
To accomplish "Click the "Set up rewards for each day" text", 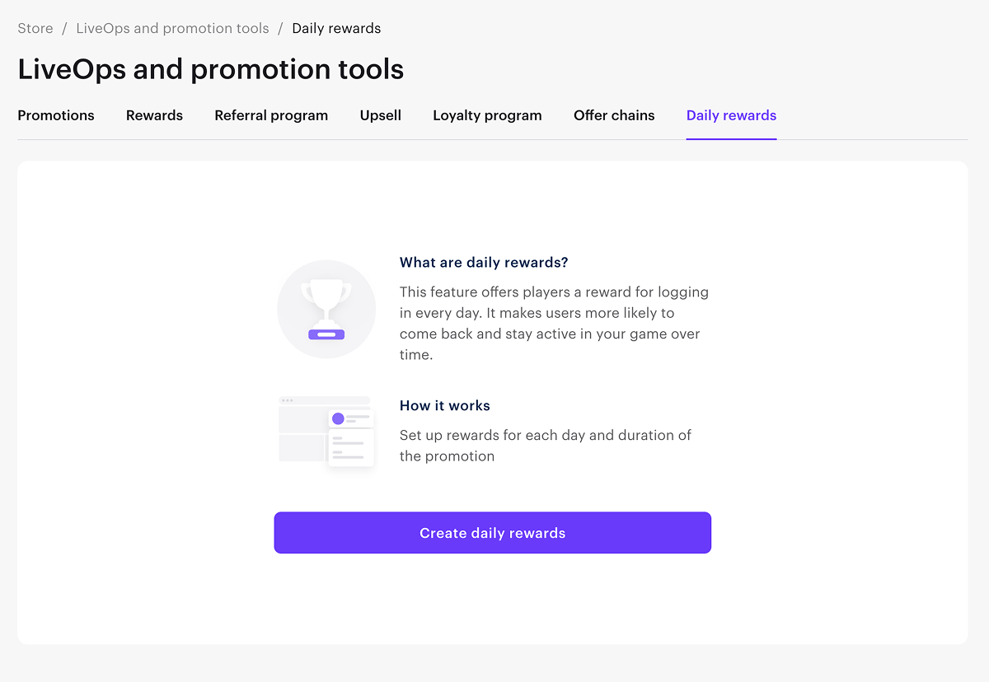I will coord(545,446).
